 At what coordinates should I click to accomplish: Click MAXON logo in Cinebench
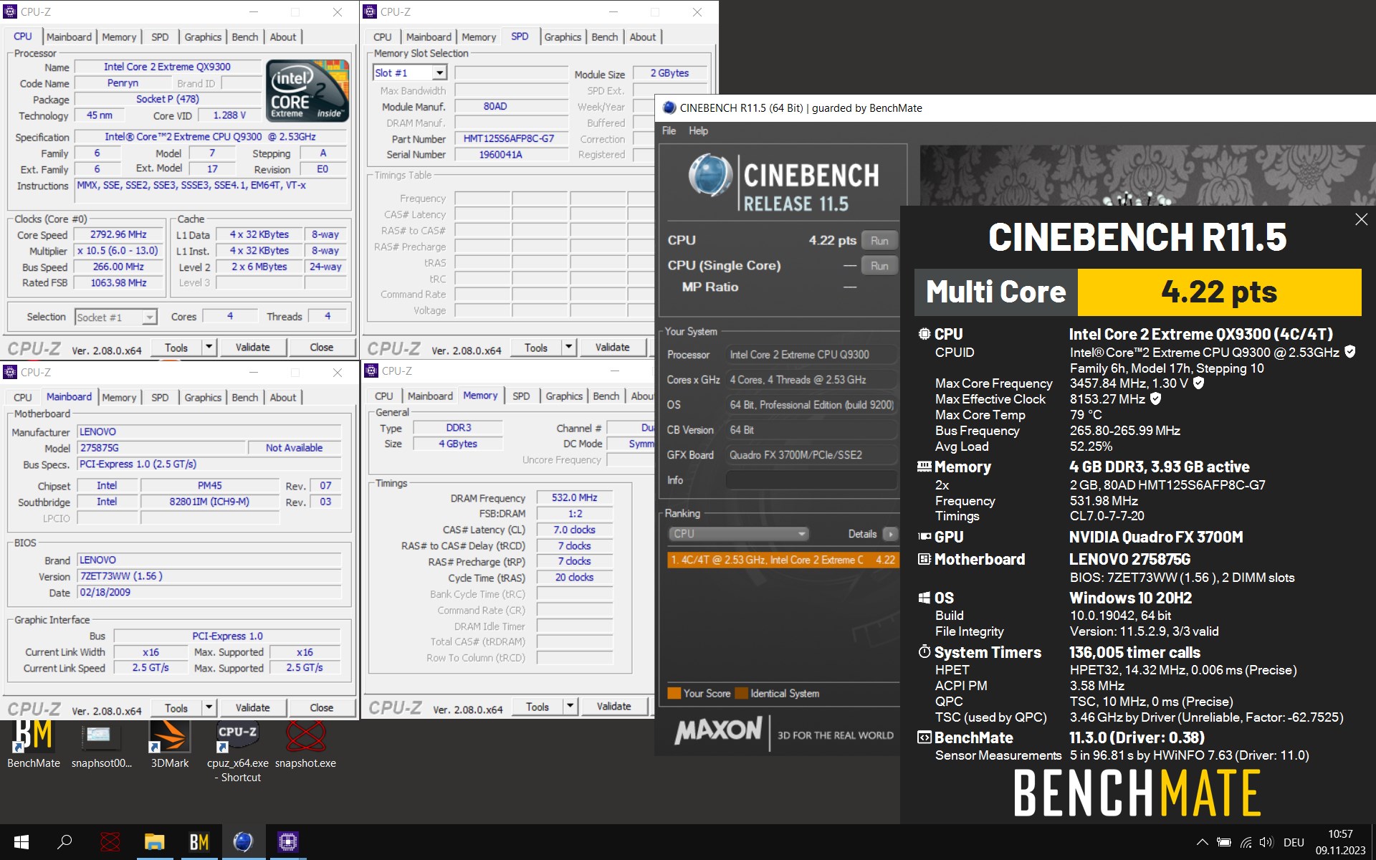pos(718,731)
